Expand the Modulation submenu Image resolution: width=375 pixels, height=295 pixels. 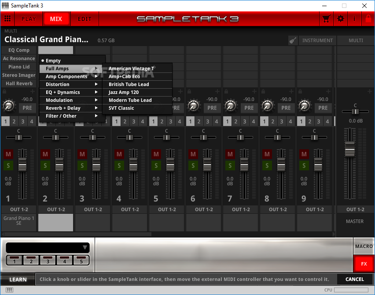71,100
